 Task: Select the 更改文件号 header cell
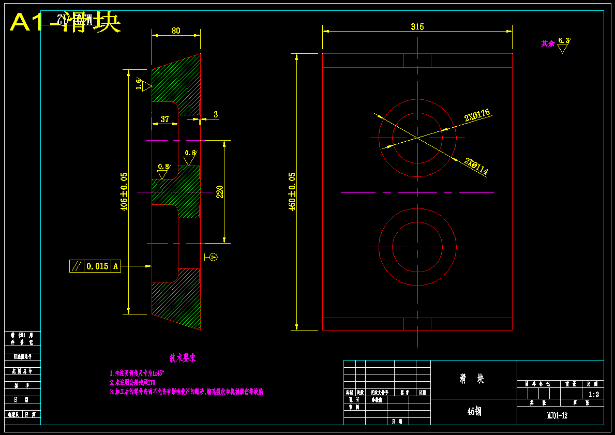(x=379, y=392)
